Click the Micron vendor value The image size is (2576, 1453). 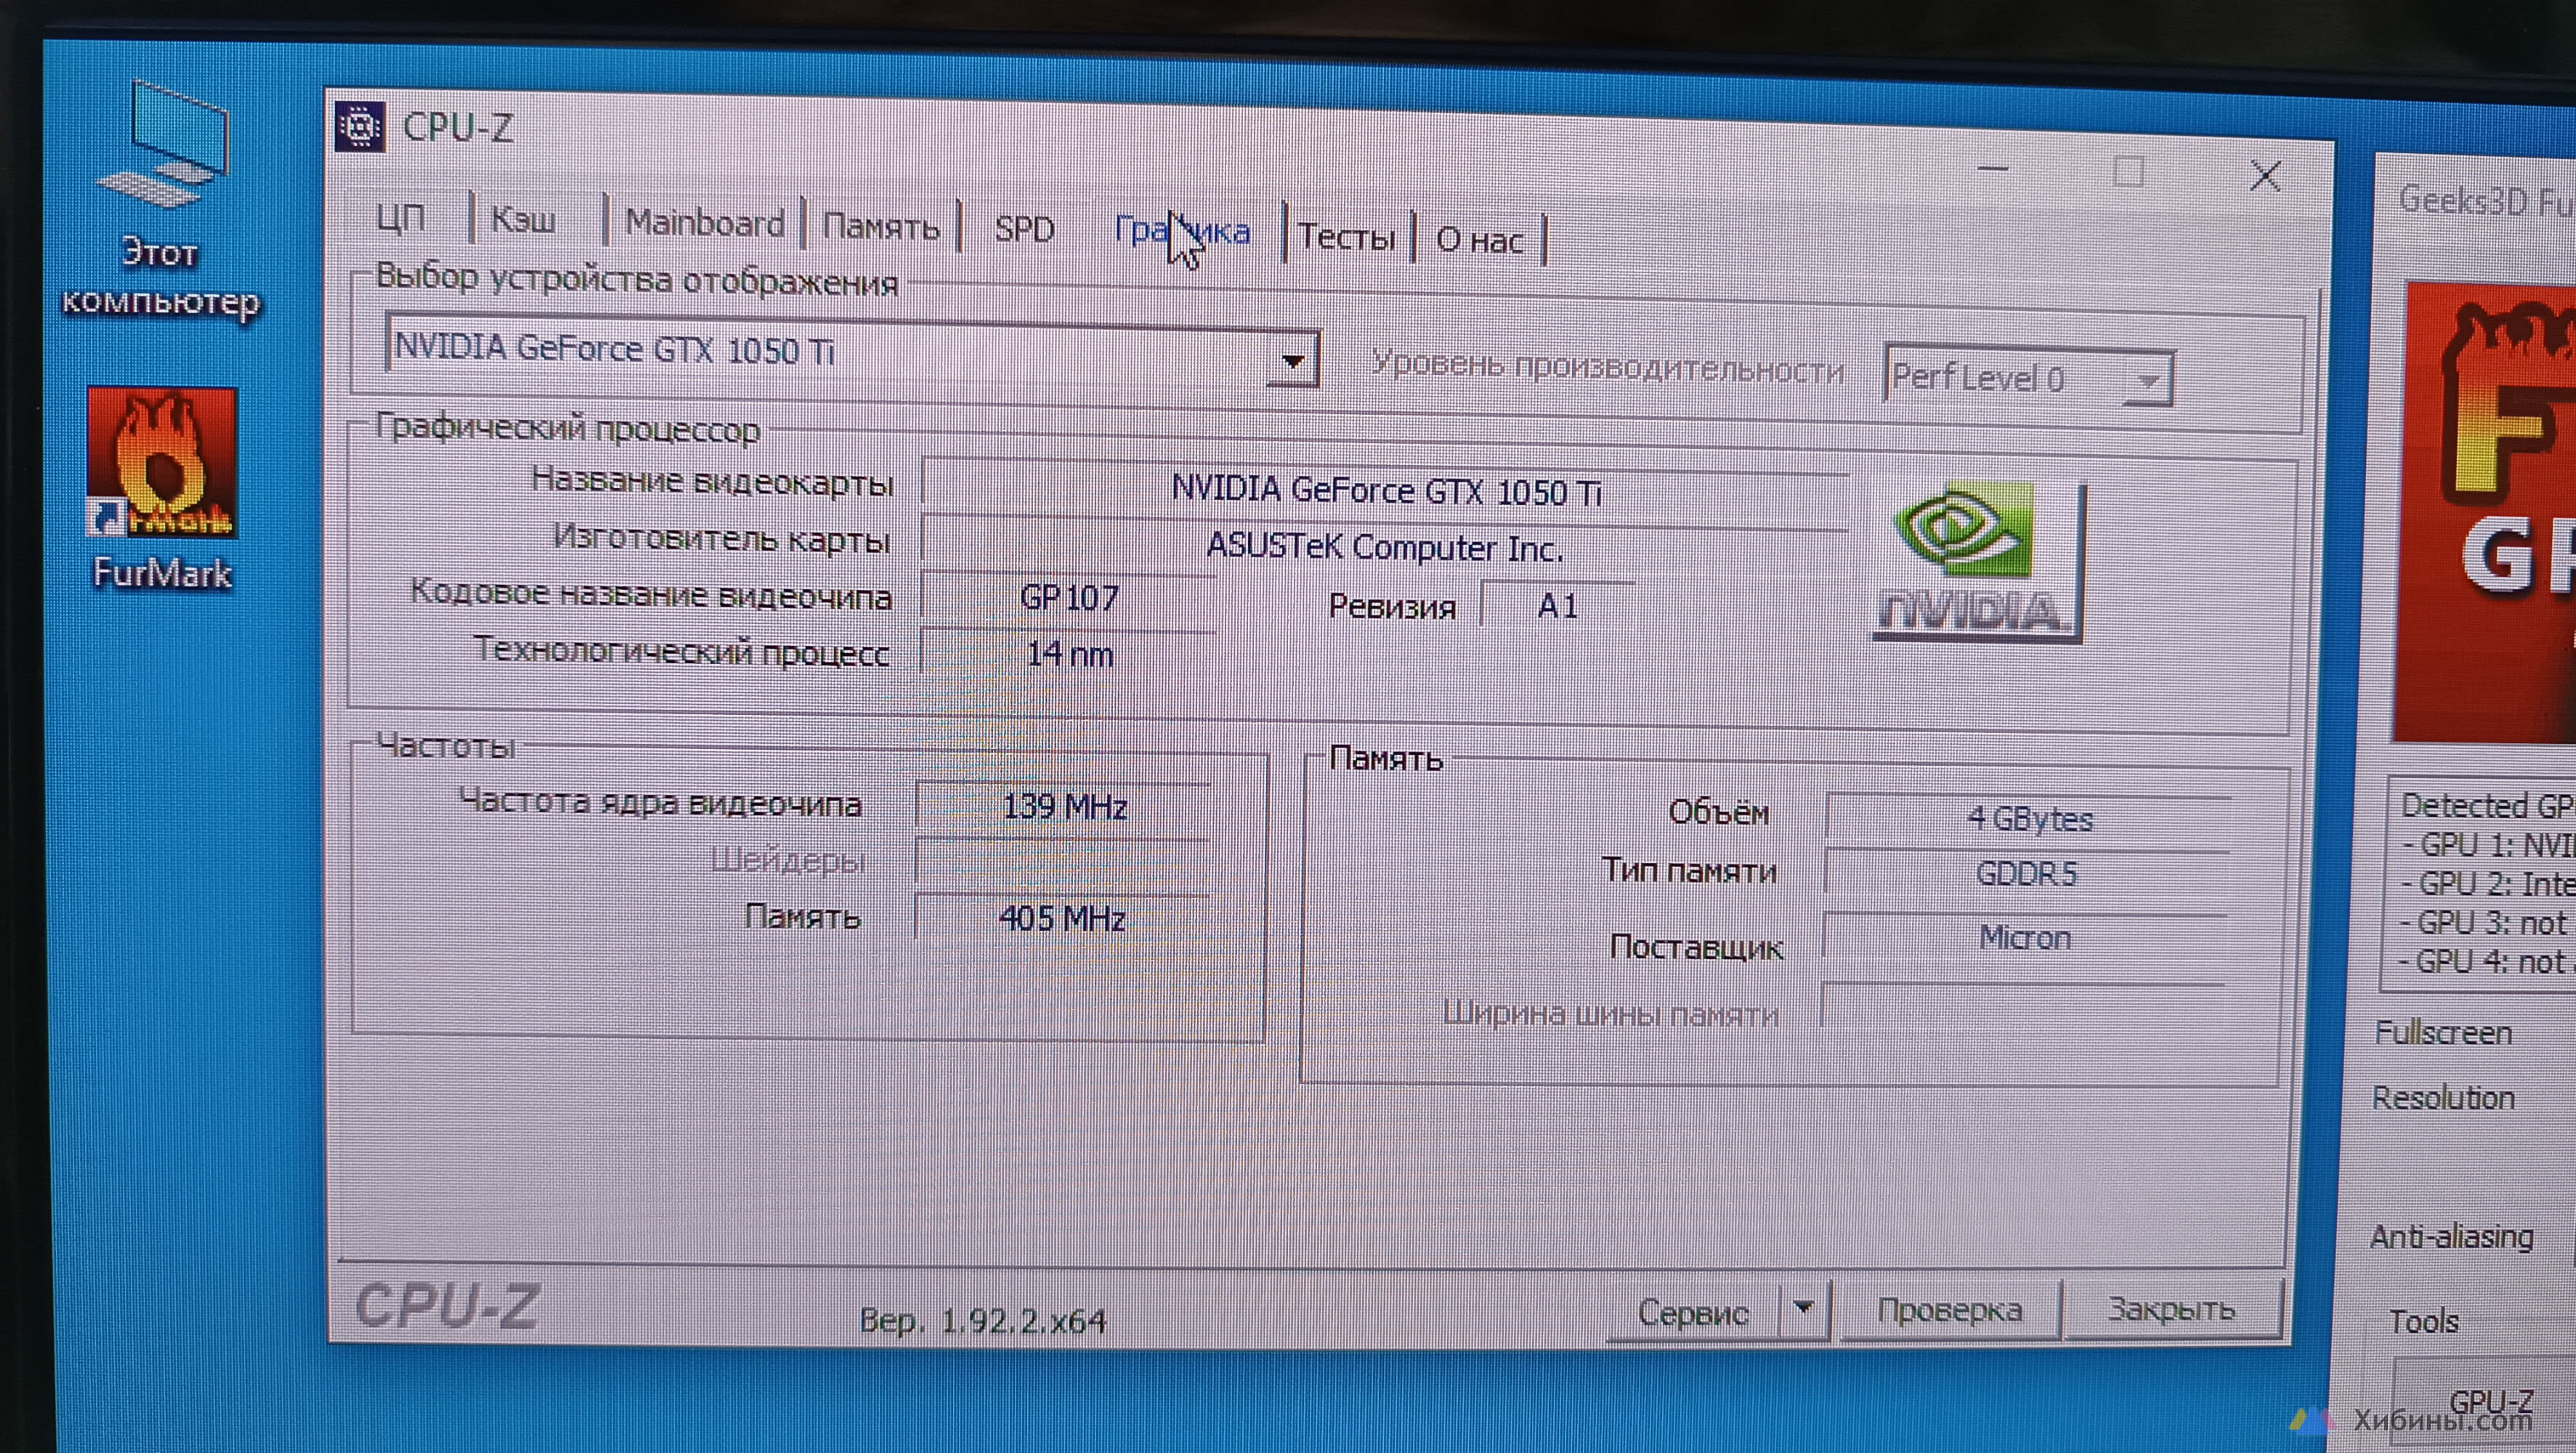[2025, 937]
